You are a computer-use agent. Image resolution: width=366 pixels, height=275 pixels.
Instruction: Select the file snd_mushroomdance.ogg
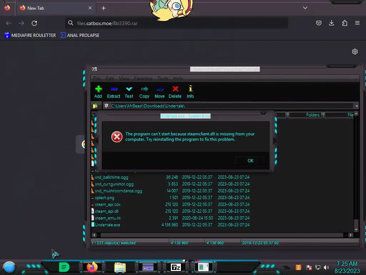pyautogui.click(x=119, y=191)
